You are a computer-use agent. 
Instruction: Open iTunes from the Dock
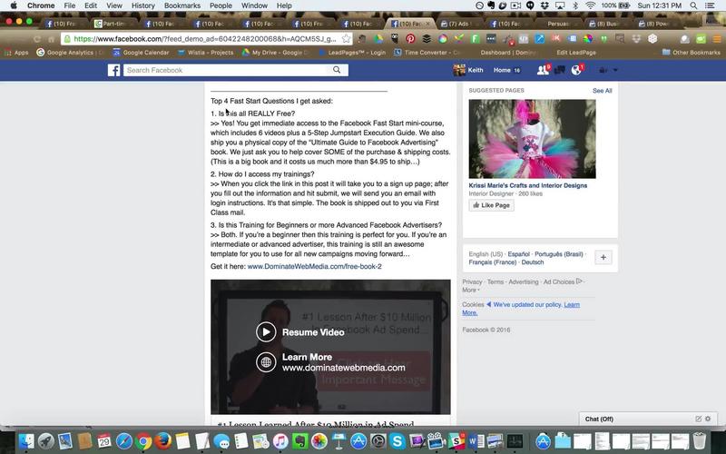pos(280,441)
